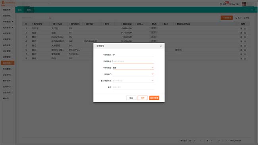The height and width of the screenshot is (145, 258).
Task: Open the table column settings gear icon
Action: click(26, 24)
